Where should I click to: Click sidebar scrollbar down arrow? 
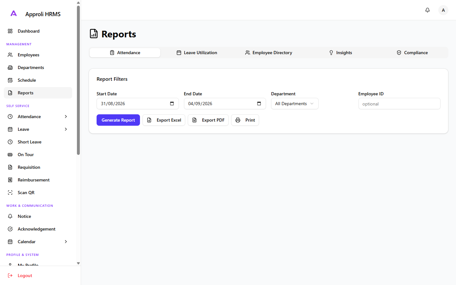click(x=78, y=263)
